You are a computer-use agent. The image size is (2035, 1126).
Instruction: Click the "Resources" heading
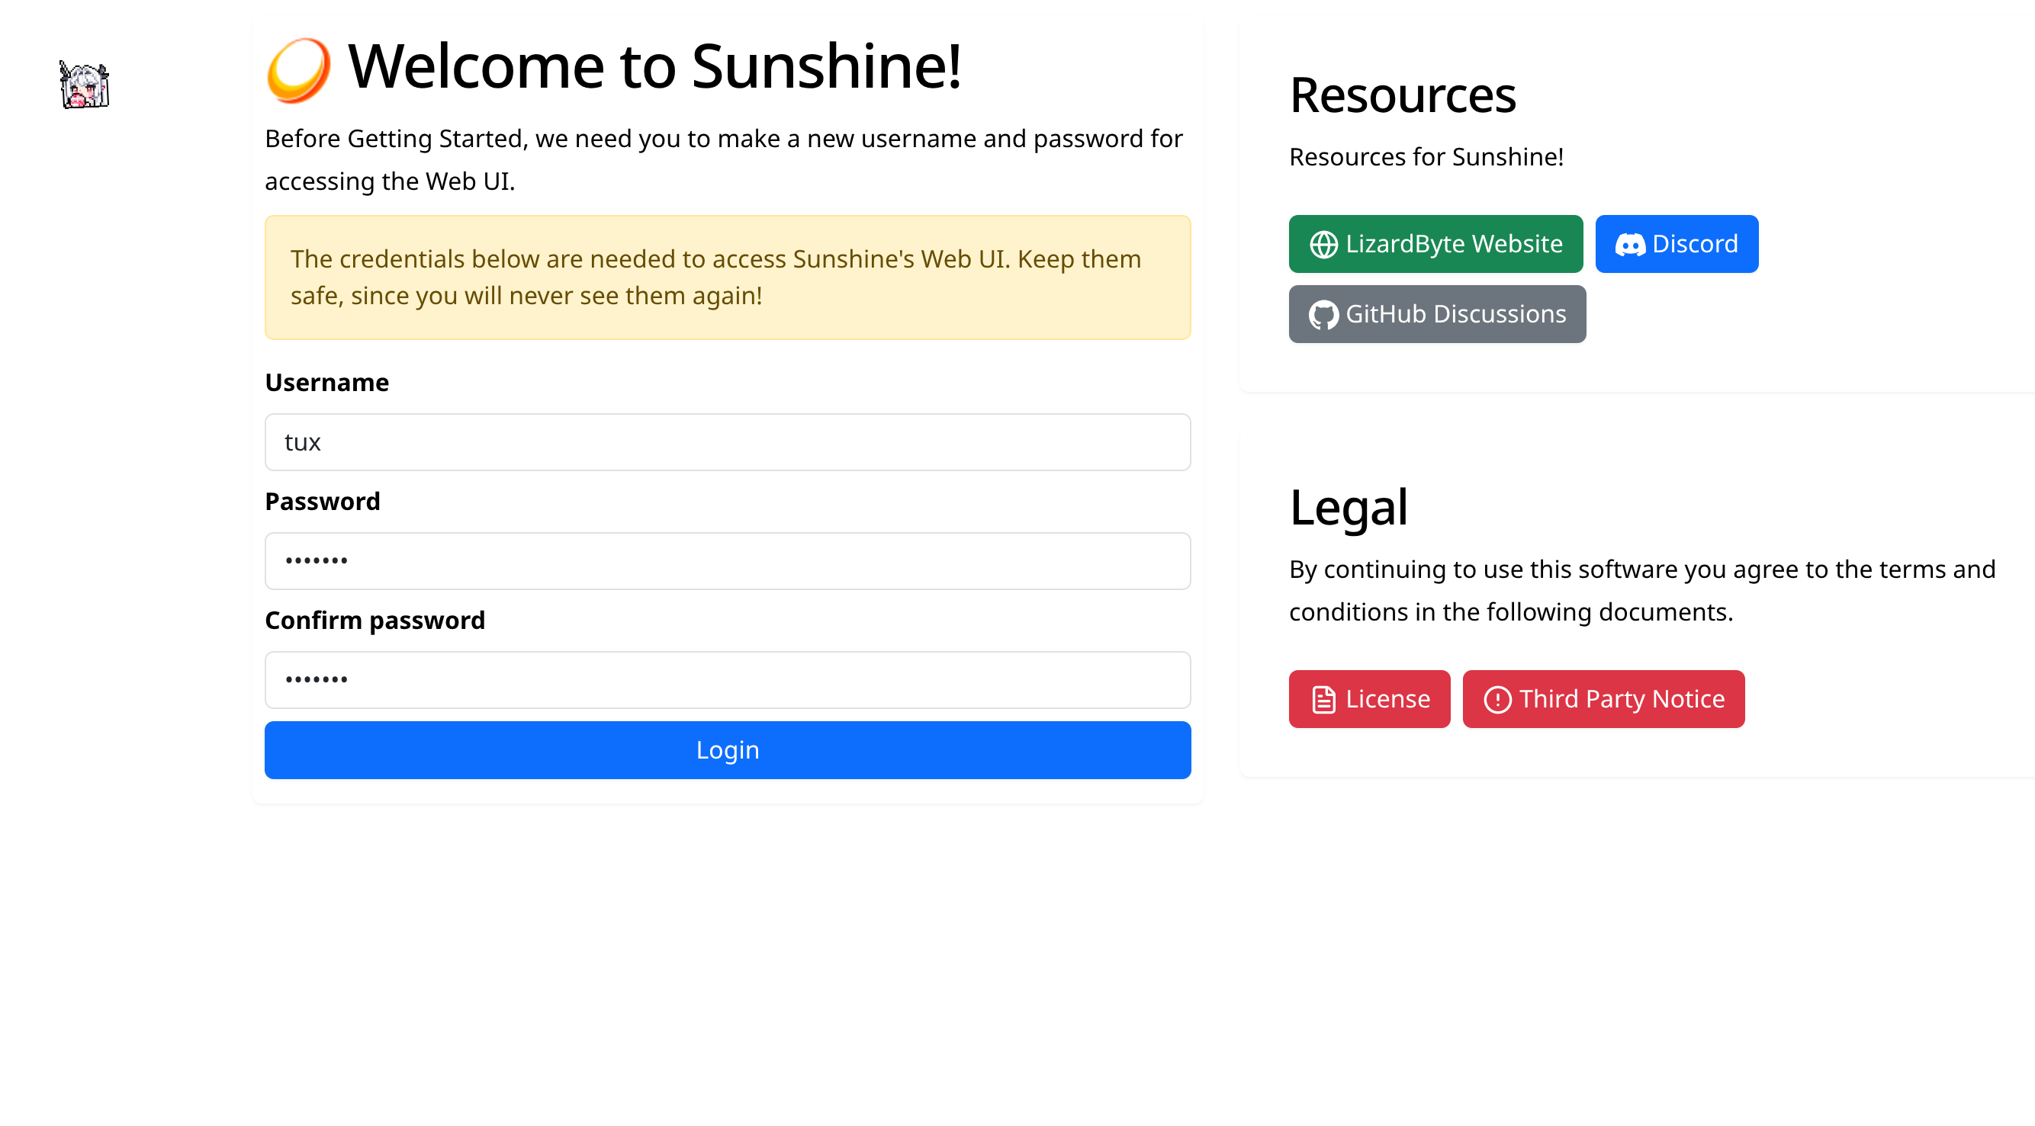coord(1402,95)
